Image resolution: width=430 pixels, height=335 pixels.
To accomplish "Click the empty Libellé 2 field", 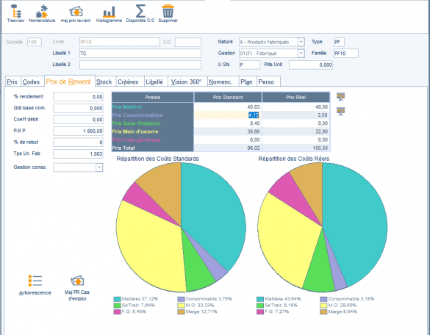I will pos(140,65).
